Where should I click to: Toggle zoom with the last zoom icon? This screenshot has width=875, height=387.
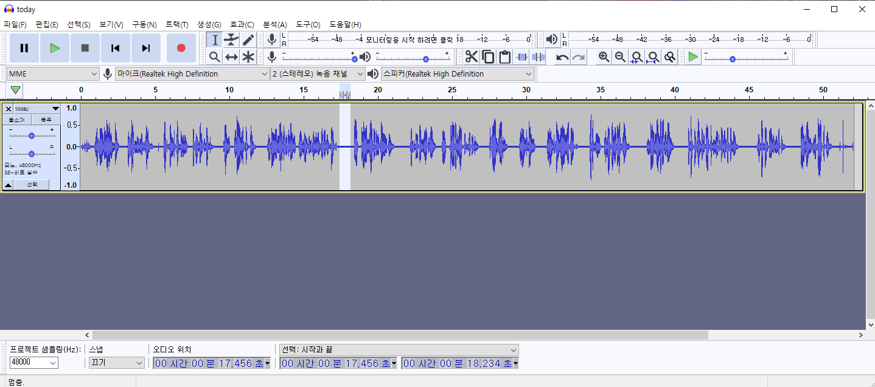pos(669,57)
